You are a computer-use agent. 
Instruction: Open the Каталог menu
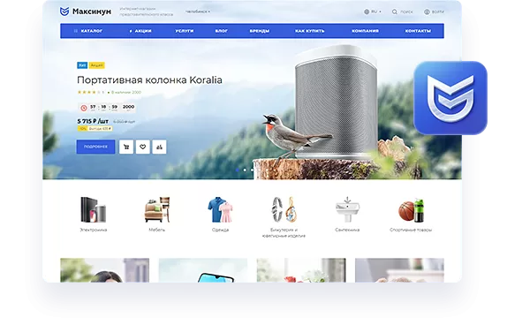tap(88, 31)
